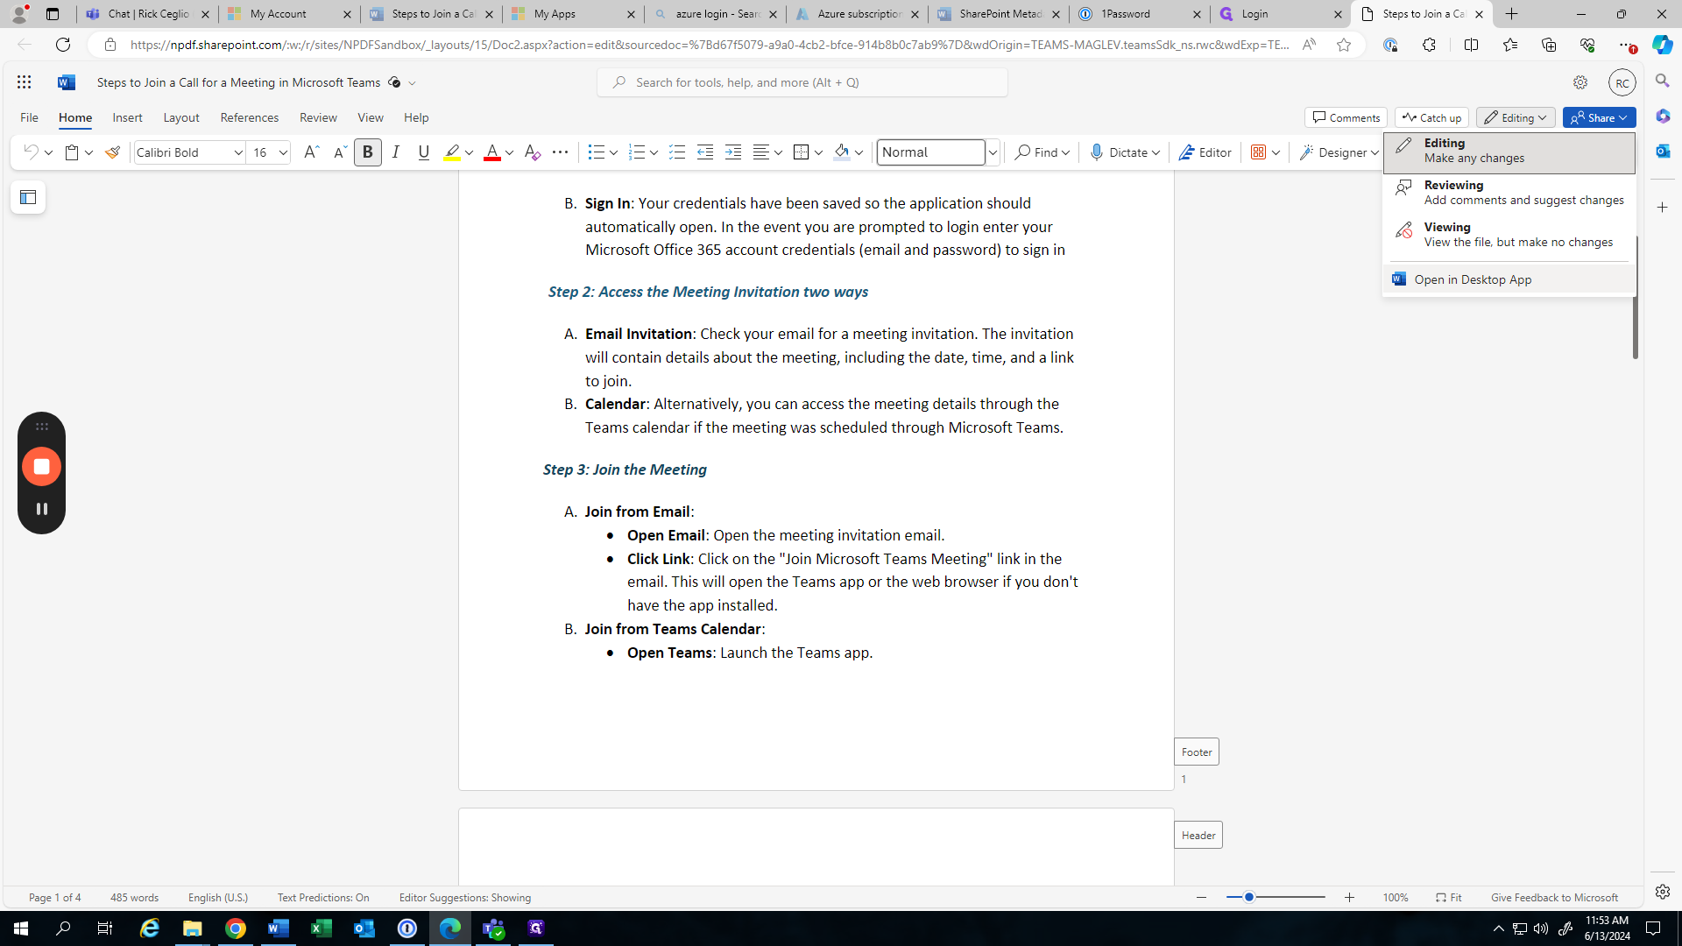Open the File menu
Screen dimensions: 1682x946
tap(29, 117)
